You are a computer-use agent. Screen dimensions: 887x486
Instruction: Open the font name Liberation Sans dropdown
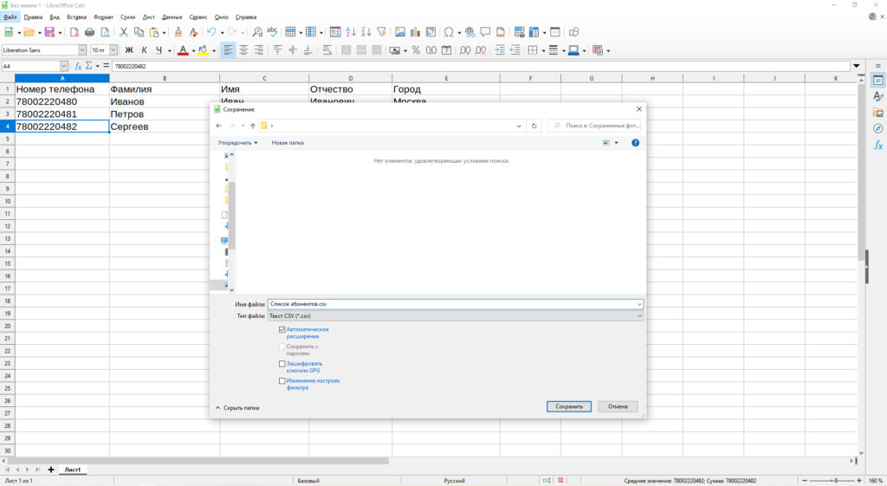[82, 50]
